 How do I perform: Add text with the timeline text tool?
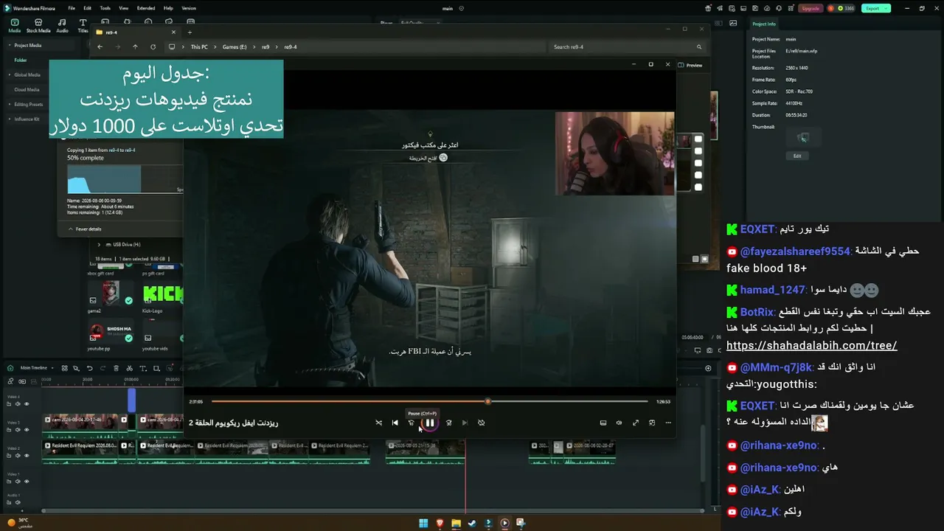click(x=143, y=368)
